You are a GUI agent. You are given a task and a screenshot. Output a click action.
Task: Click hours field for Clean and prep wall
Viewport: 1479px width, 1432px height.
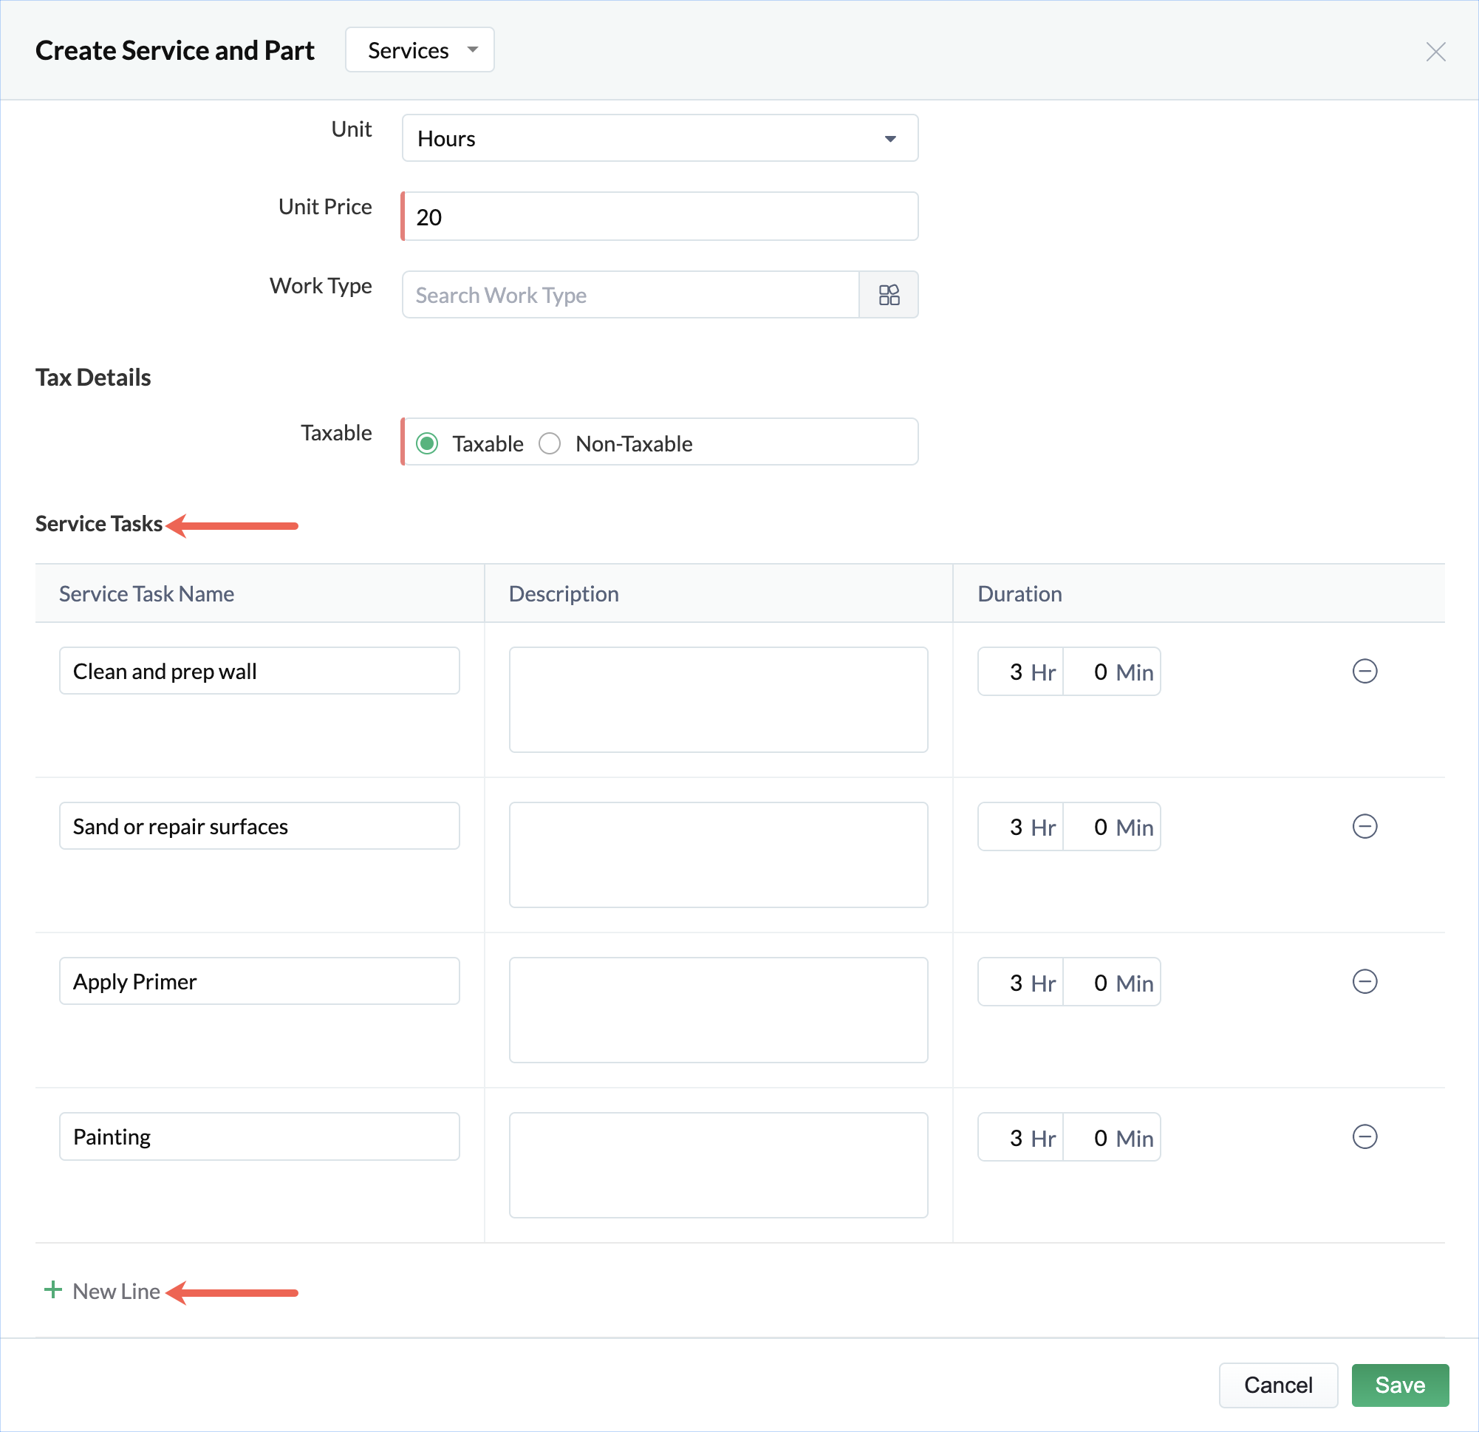click(x=1019, y=671)
